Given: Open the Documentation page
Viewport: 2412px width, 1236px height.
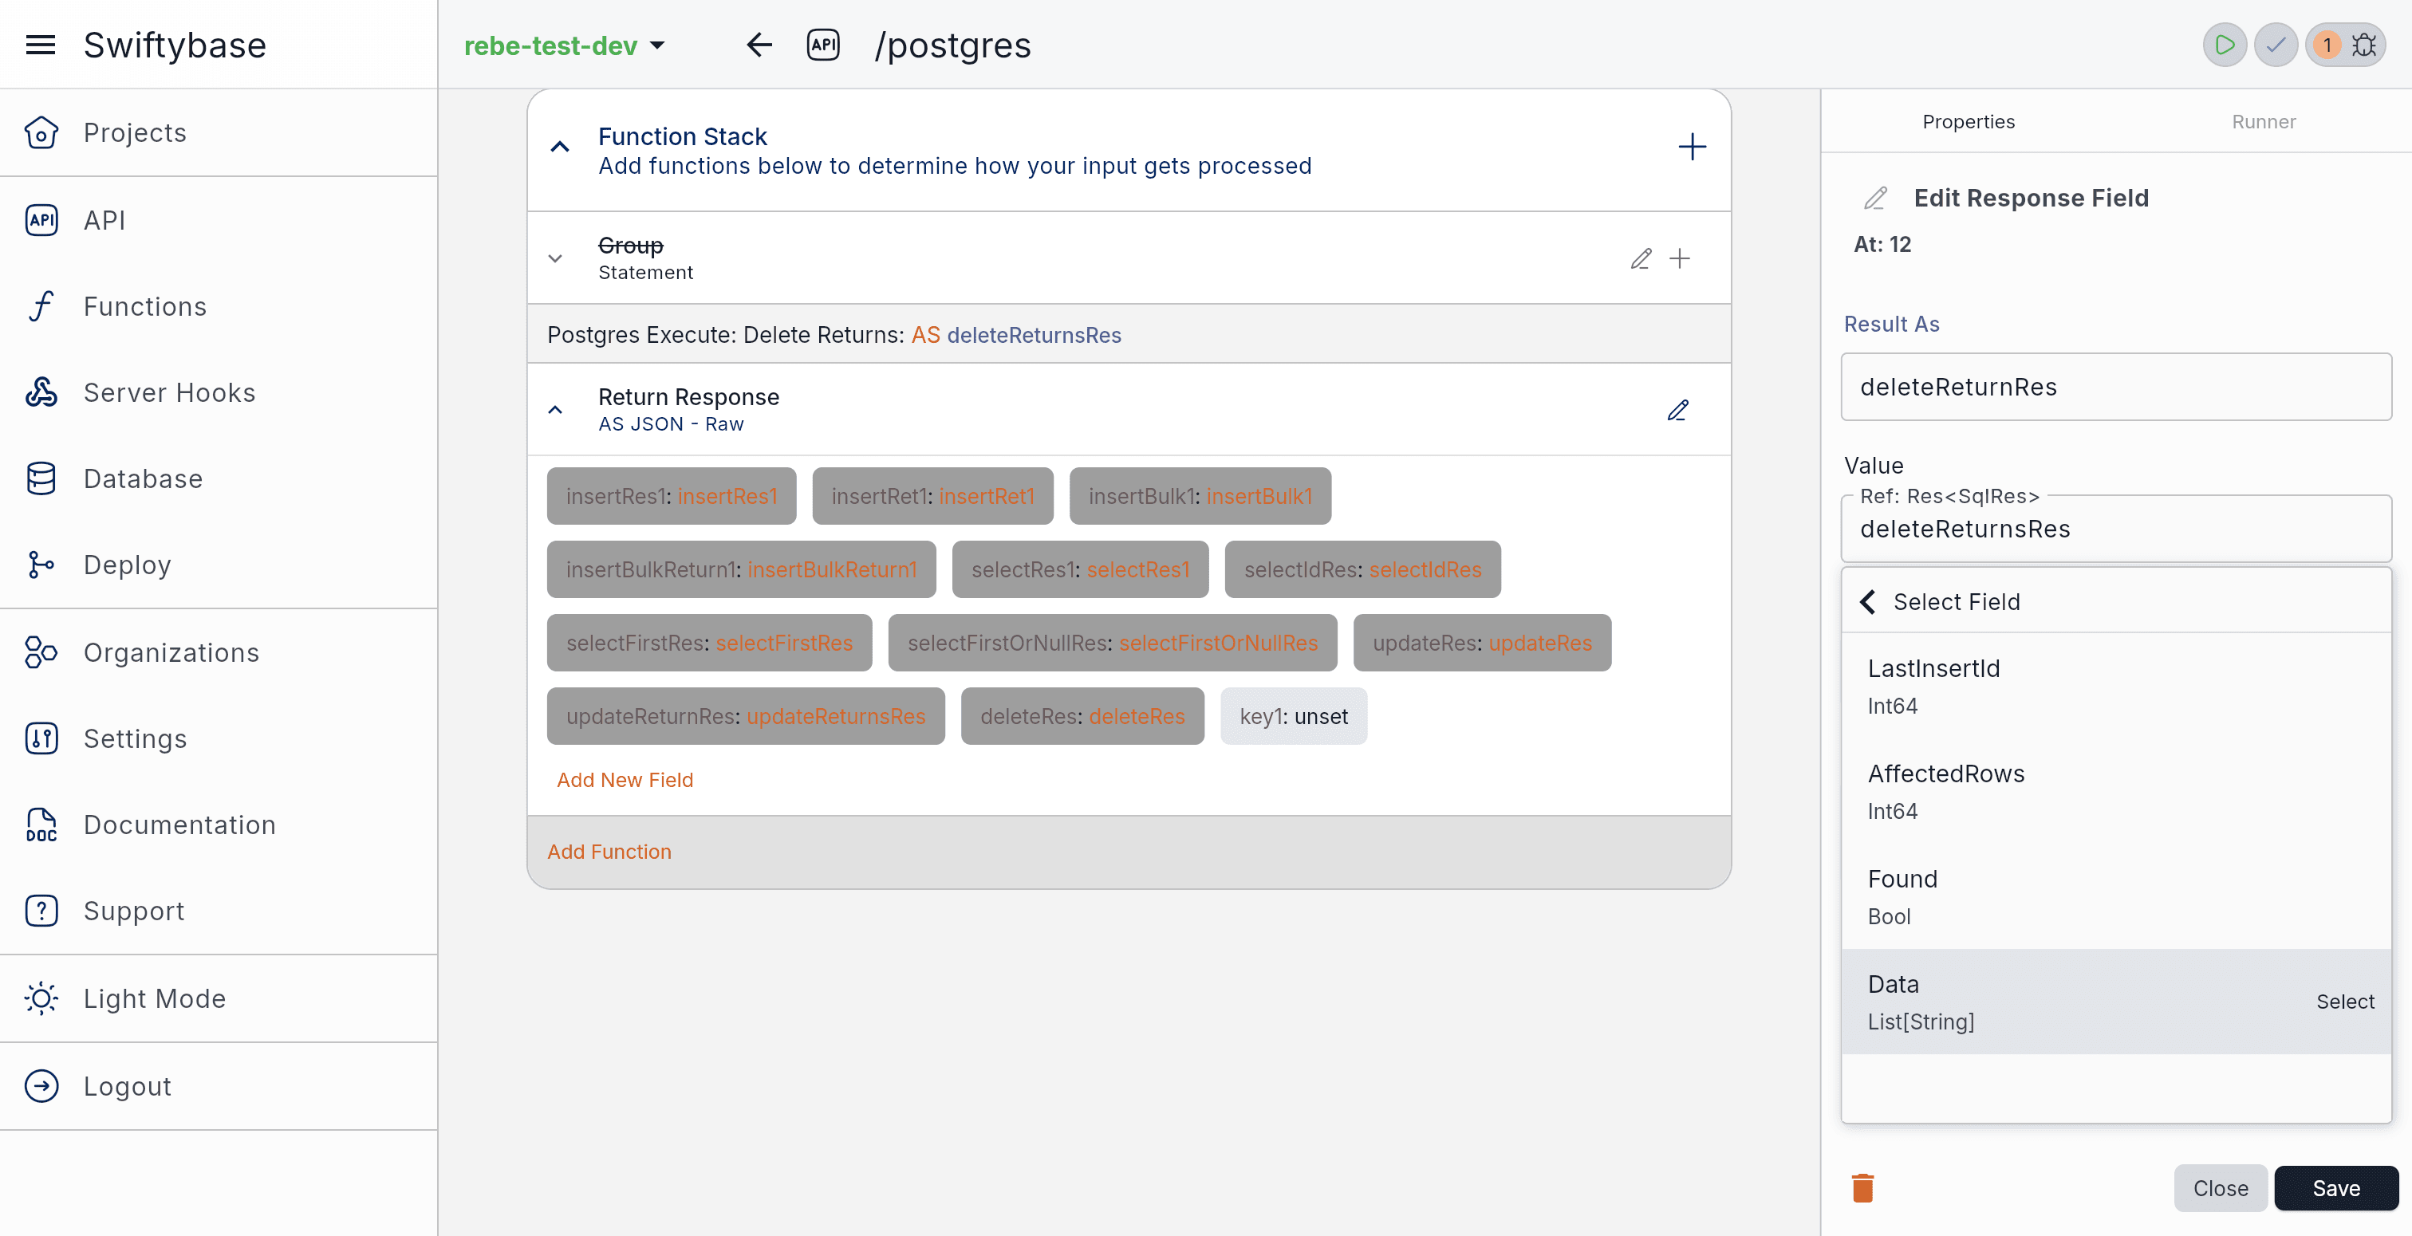Looking at the screenshot, I should point(219,825).
